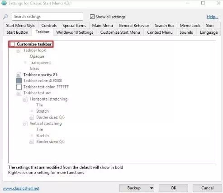Viewport: 223px width, 193px height.
Task: Enable the Customize taskbar checkbox
Action: tap(12, 44)
